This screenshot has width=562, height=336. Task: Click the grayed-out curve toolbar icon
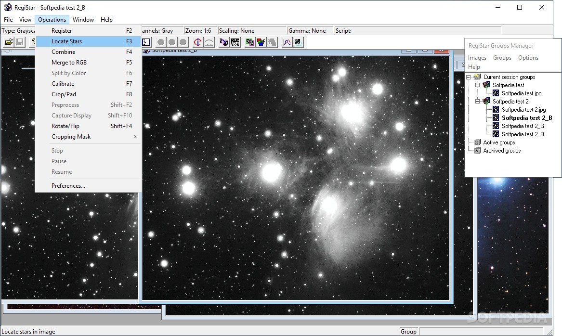pos(209,42)
